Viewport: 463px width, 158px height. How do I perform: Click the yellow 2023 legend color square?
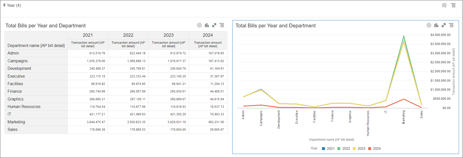click(354, 148)
